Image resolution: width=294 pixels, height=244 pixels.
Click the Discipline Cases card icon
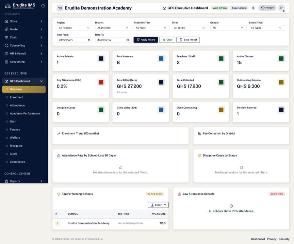coord(101,110)
